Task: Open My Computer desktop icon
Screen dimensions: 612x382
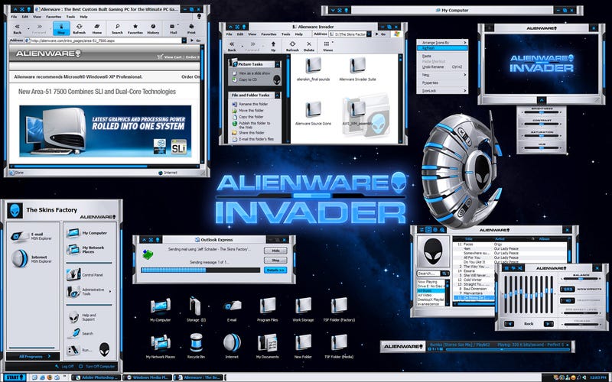Action: pos(161,309)
